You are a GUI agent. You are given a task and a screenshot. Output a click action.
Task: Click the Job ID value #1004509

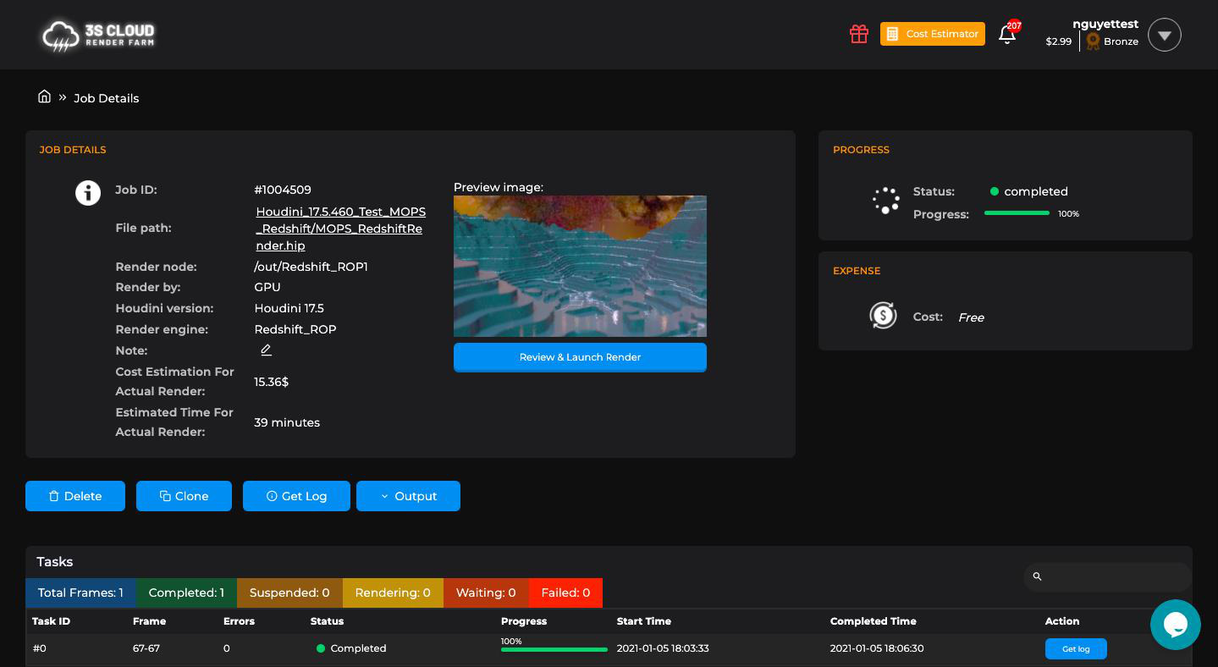(x=283, y=190)
